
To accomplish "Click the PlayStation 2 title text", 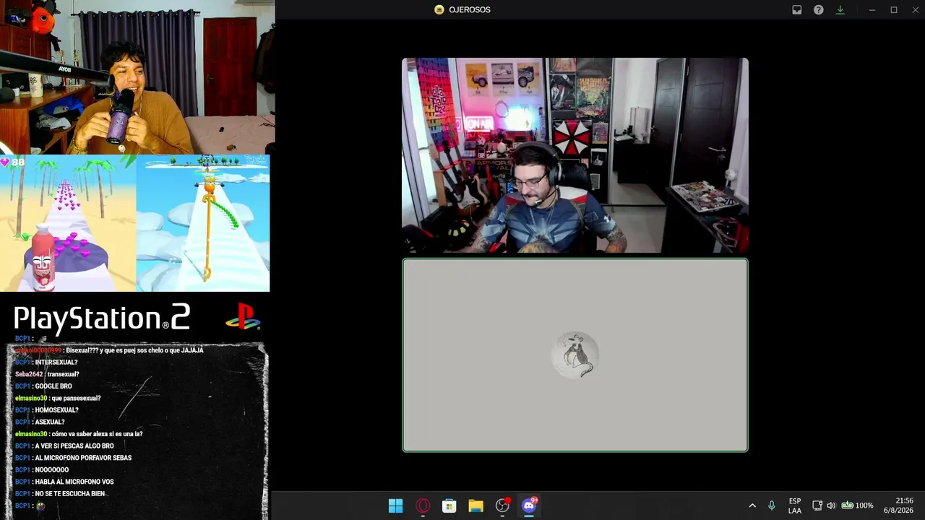I will (102, 318).
